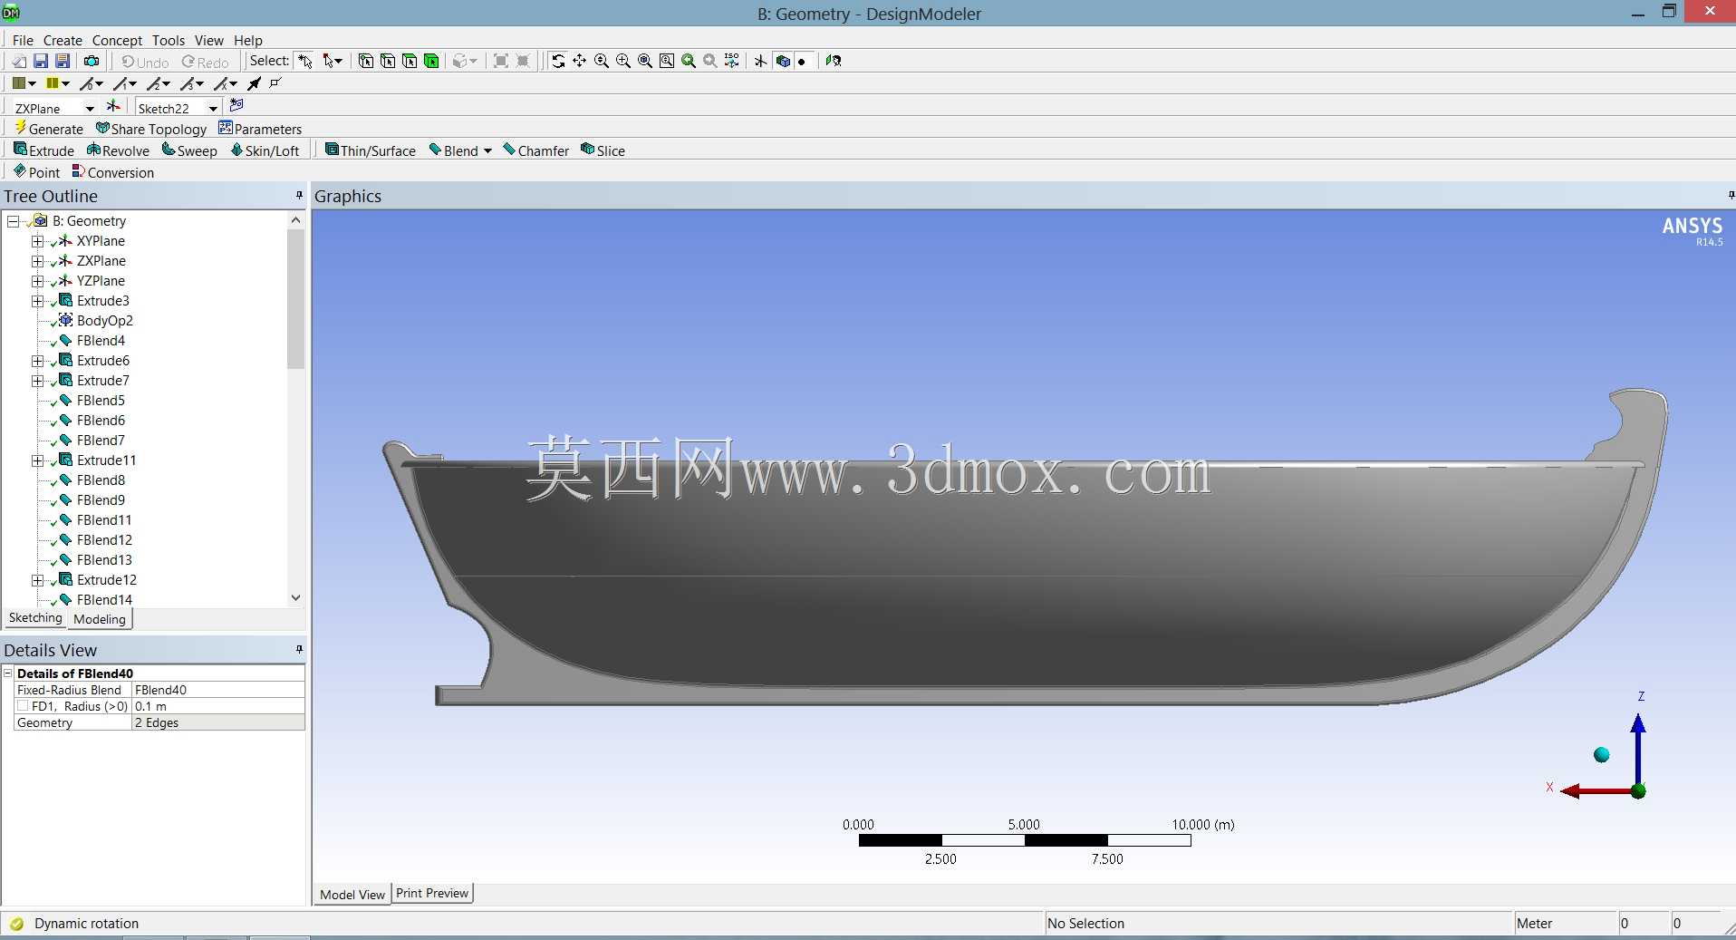This screenshot has height=940, width=1736.
Task: Click the Magnifier Window icon
Action: click(x=667, y=61)
